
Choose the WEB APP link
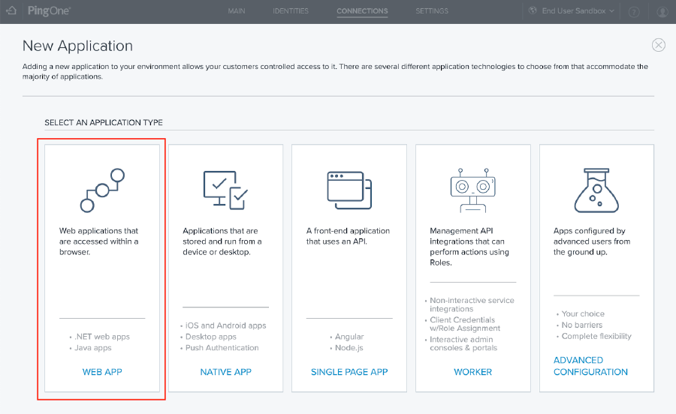[x=102, y=372]
